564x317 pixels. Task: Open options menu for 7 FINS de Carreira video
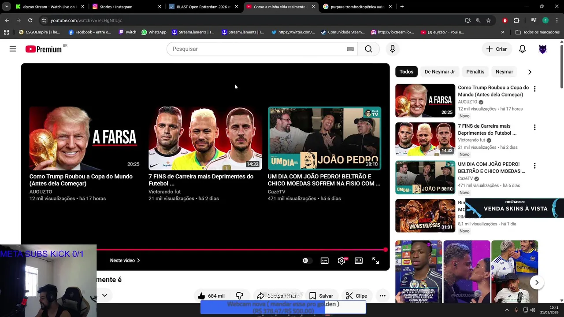point(534,127)
